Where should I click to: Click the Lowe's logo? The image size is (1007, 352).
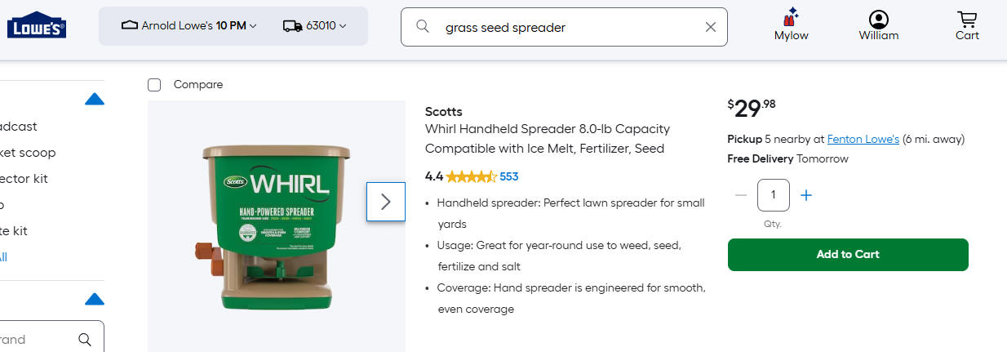point(37,25)
